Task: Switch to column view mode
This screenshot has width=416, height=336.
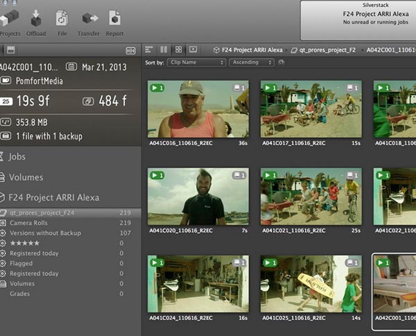Action: 164,50
